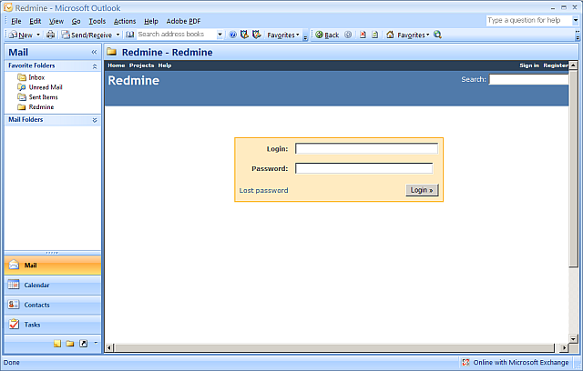Click the Login text field

tap(366, 149)
